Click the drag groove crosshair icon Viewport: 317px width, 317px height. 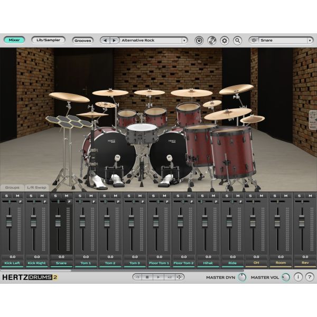179,277
